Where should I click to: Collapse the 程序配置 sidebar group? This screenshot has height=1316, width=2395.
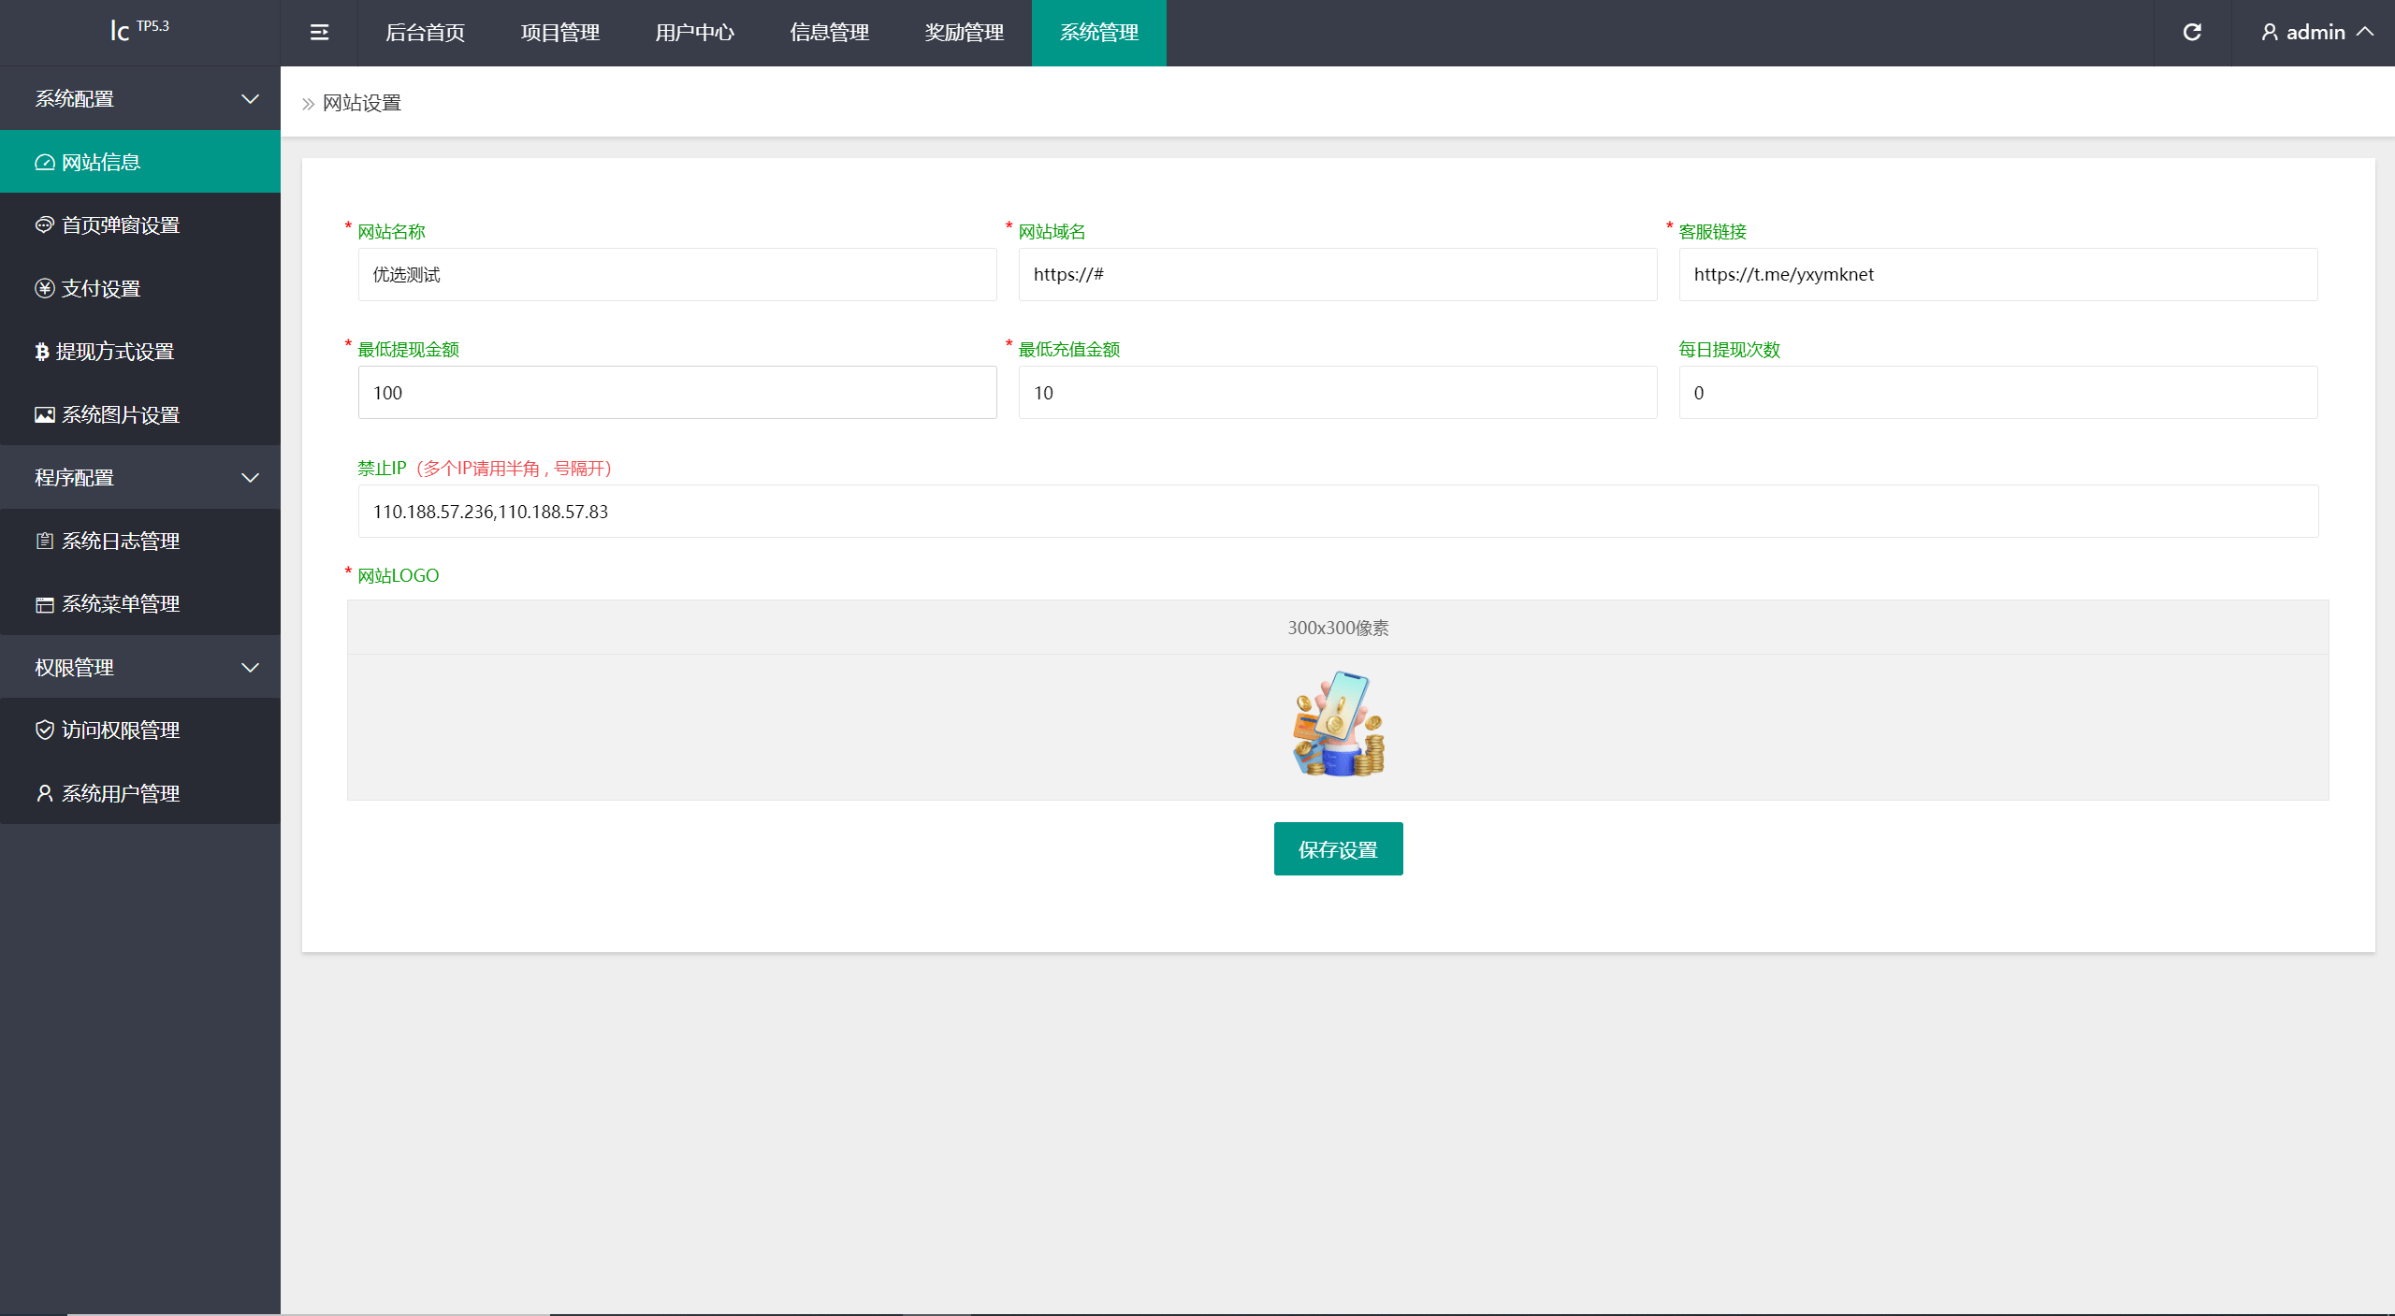(x=140, y=478)
